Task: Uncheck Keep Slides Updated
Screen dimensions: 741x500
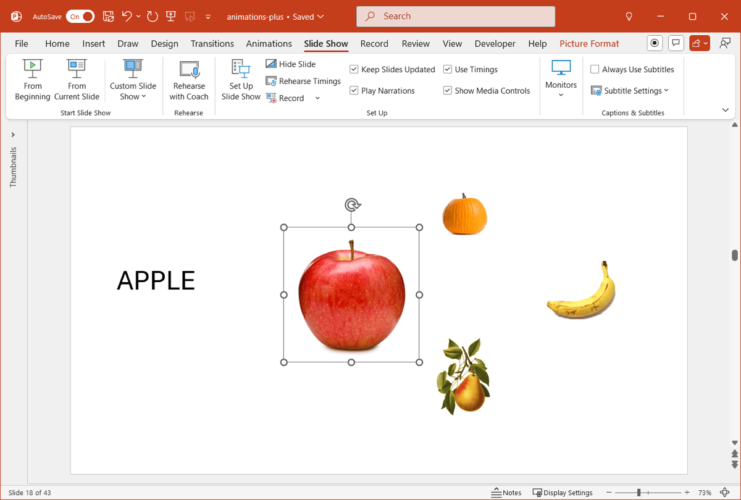Action: (x=354, y=70)
